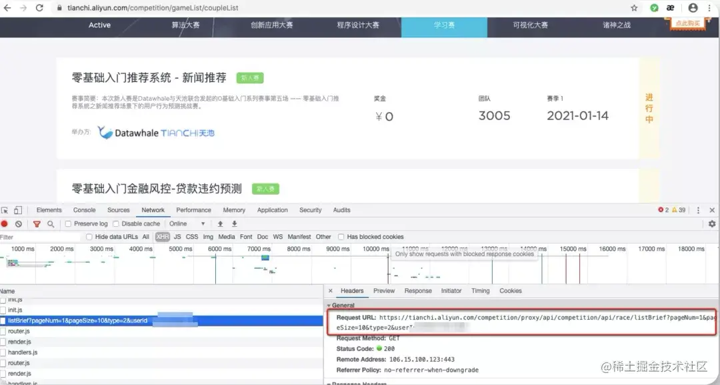This screenshot has height=385, width=720.
Task: Tick checkbox beside first router.js row
Action: (x=3, y=331)
